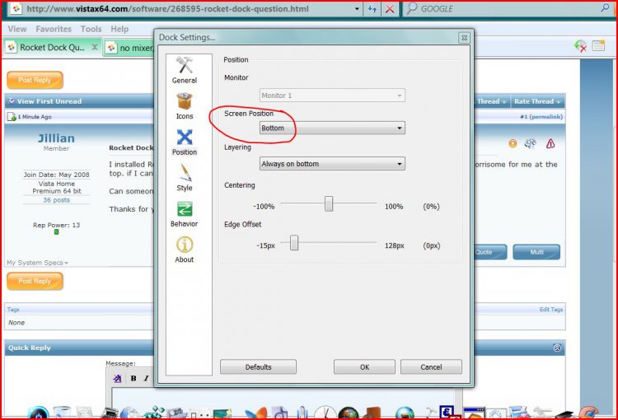Screen dimensions: 618x420
Task: Click the recycle bin icon in dock
Action: (62, 413)
